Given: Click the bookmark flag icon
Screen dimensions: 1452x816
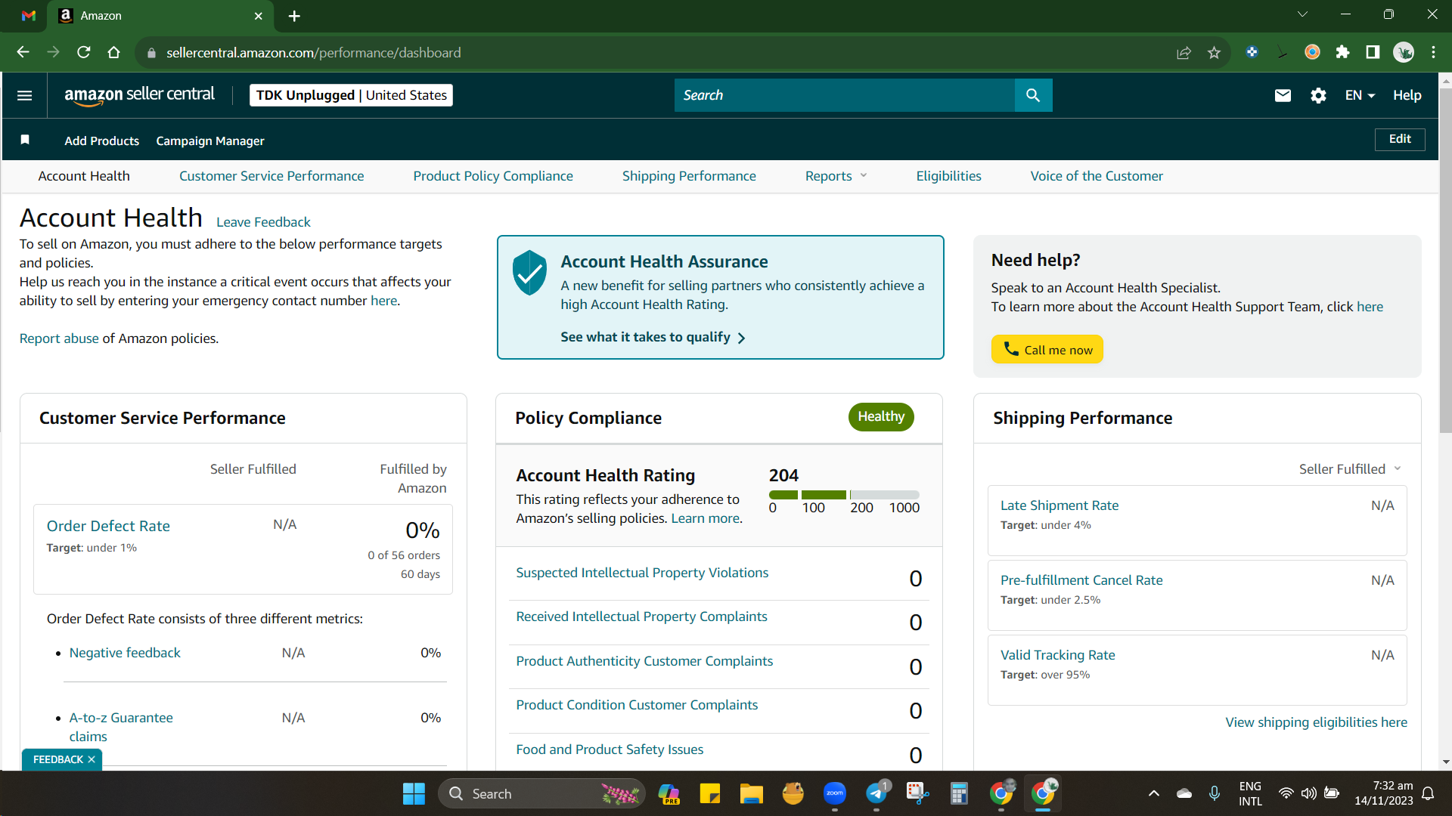Looking at the screenshot, I should pyautogui.click(x=25, y=140).
